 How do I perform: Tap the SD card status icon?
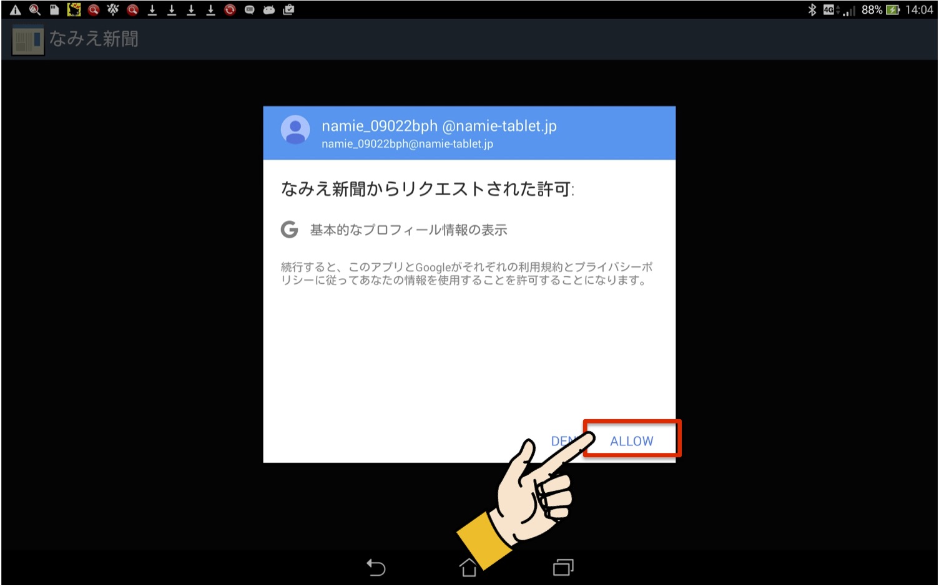tap(54, 10)
